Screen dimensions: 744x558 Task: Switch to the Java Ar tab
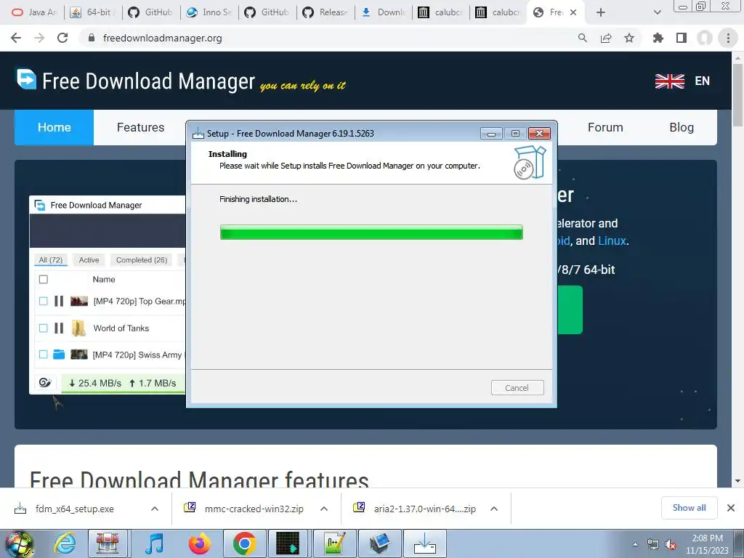(33, 12)
